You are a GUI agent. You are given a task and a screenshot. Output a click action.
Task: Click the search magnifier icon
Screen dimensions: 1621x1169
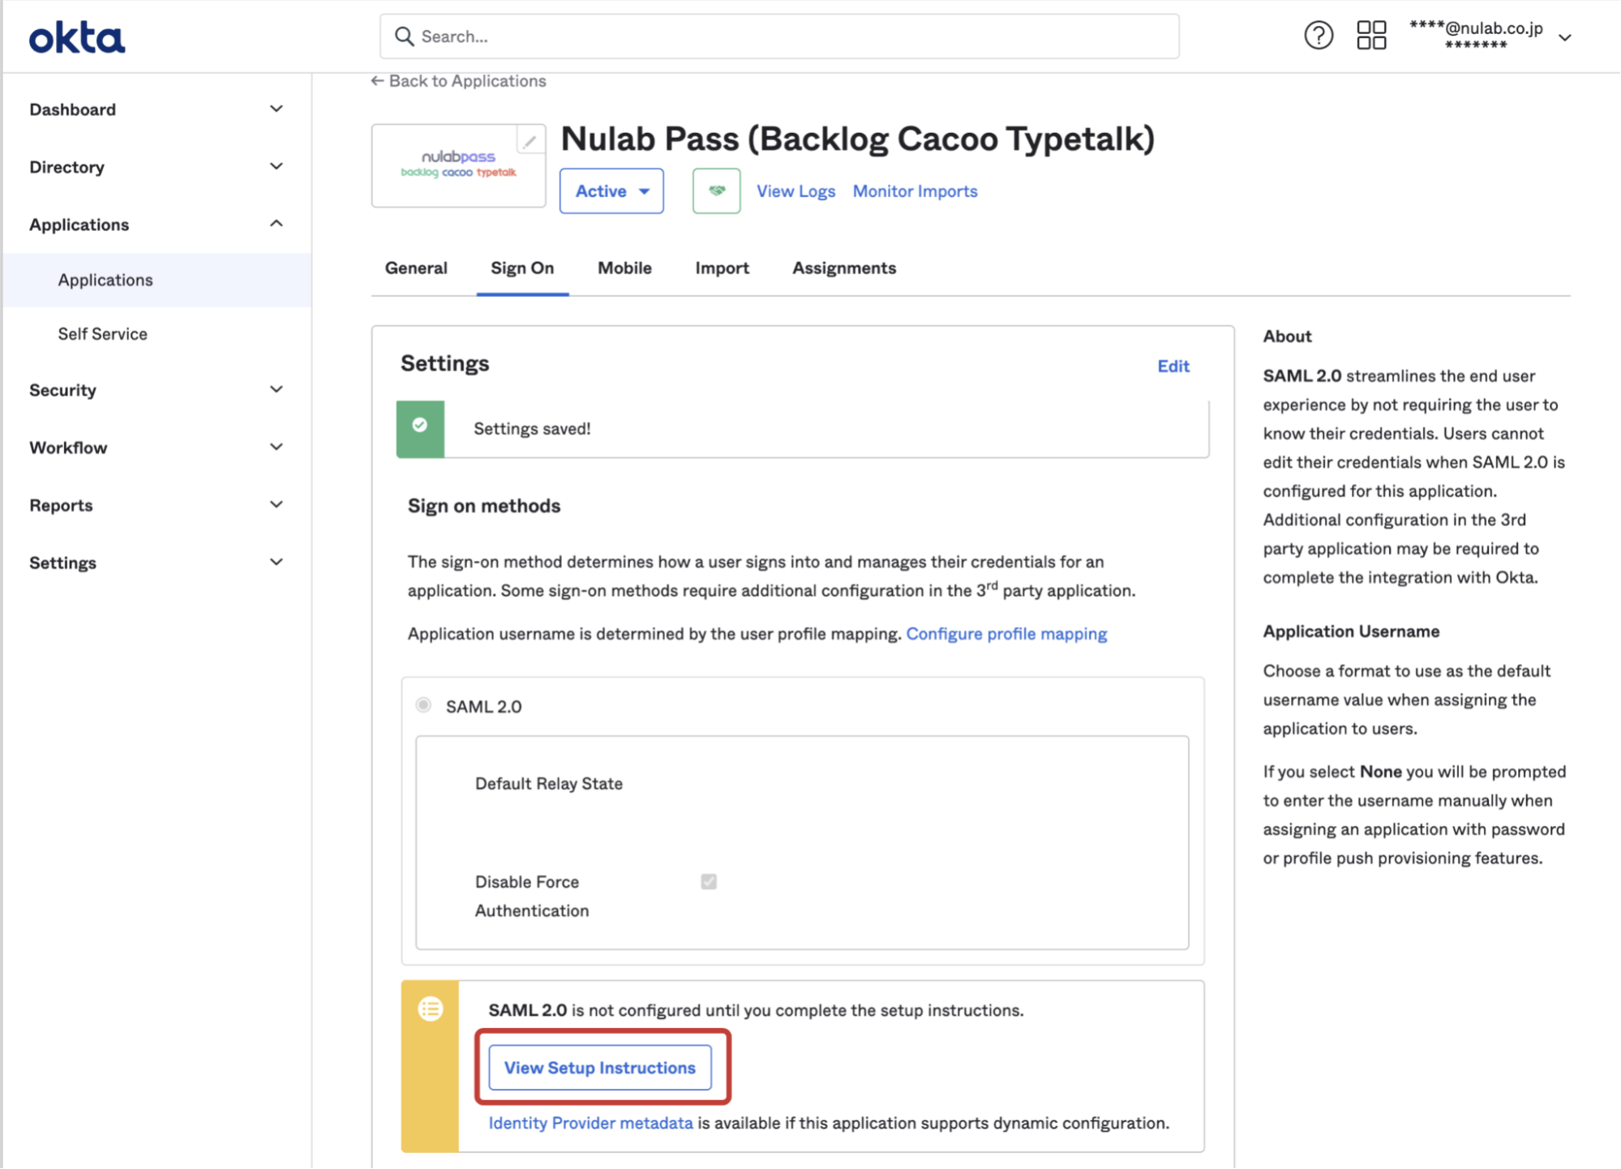(x=404, y=36)
